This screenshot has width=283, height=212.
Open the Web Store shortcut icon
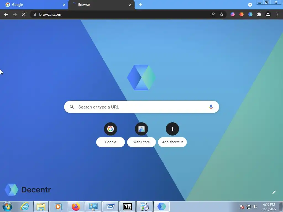[x=141, y=129]
